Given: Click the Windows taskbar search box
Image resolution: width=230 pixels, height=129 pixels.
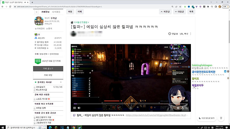Looking at the screenshot, I should [26, 128].
